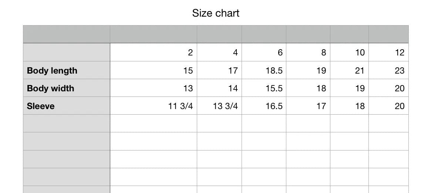Click the size 2 column cell
This screenshot has height=193, width=448.
coord(154,53)
